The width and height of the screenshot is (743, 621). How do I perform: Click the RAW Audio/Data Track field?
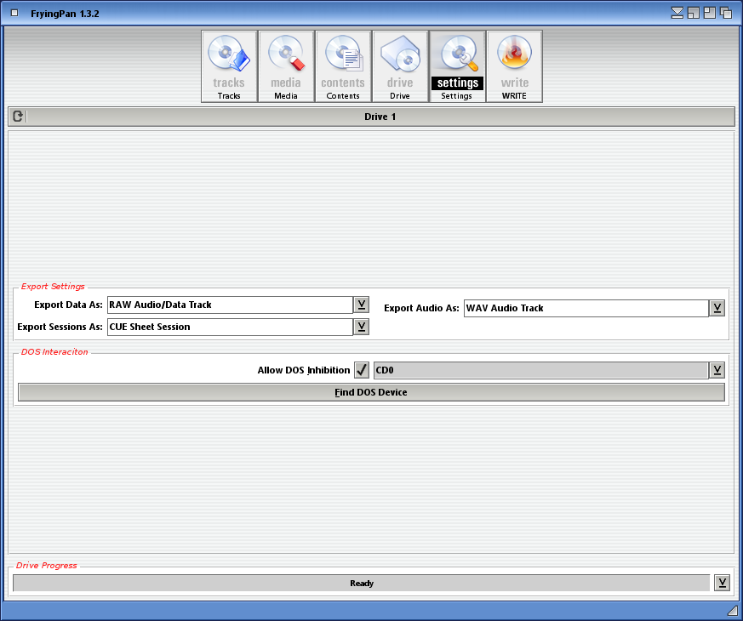(x=230, y=305)
